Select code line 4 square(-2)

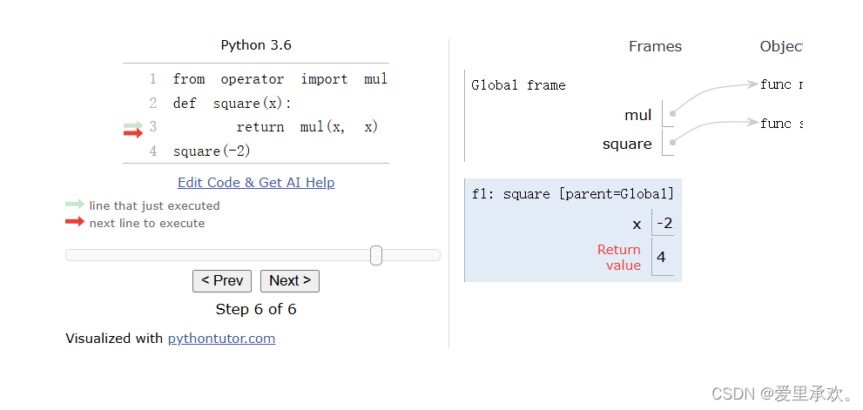pos(212,151)
